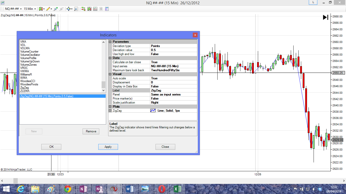This screenshot has height=194, width=346.
Task: Select the pencil drawing tools icon
Action: click(x=48, y=9)
